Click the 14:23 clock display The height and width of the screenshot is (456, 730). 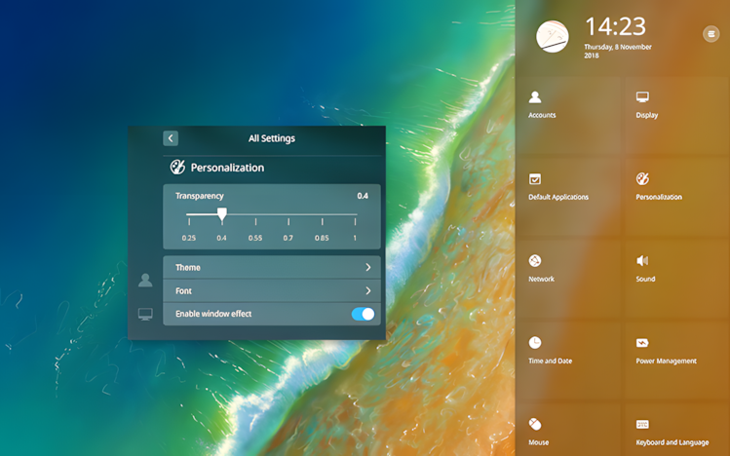615,26
